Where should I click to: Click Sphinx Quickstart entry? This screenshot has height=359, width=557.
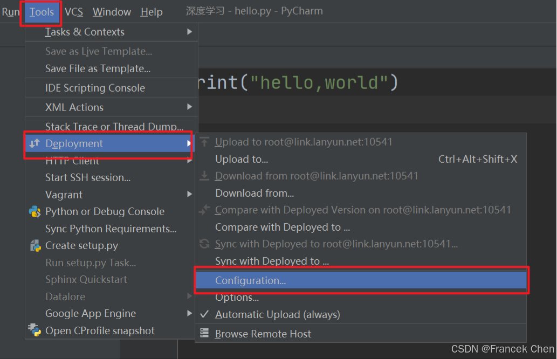(x=109, y=279)
